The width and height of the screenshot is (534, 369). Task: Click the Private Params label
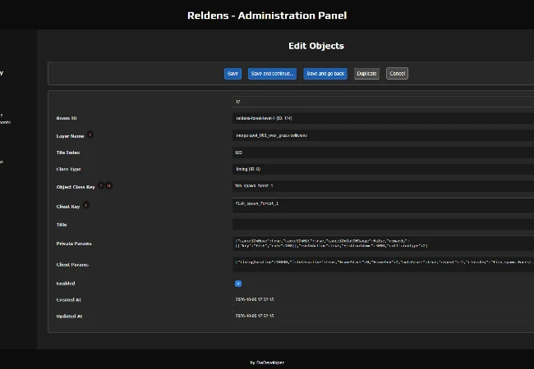click(74, 244)
